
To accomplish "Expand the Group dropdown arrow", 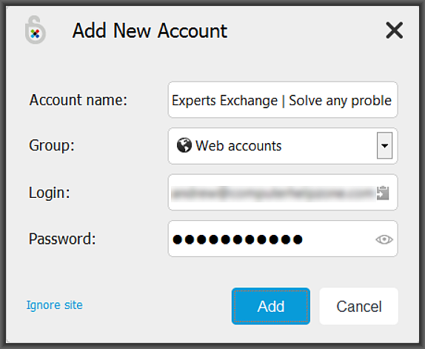I will [x=384, y=146].
